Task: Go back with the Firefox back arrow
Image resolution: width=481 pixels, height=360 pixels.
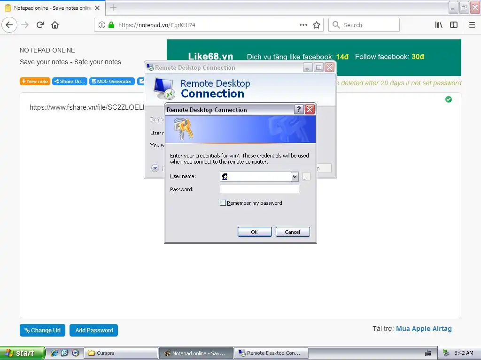Action: click(x=9, y=25)
